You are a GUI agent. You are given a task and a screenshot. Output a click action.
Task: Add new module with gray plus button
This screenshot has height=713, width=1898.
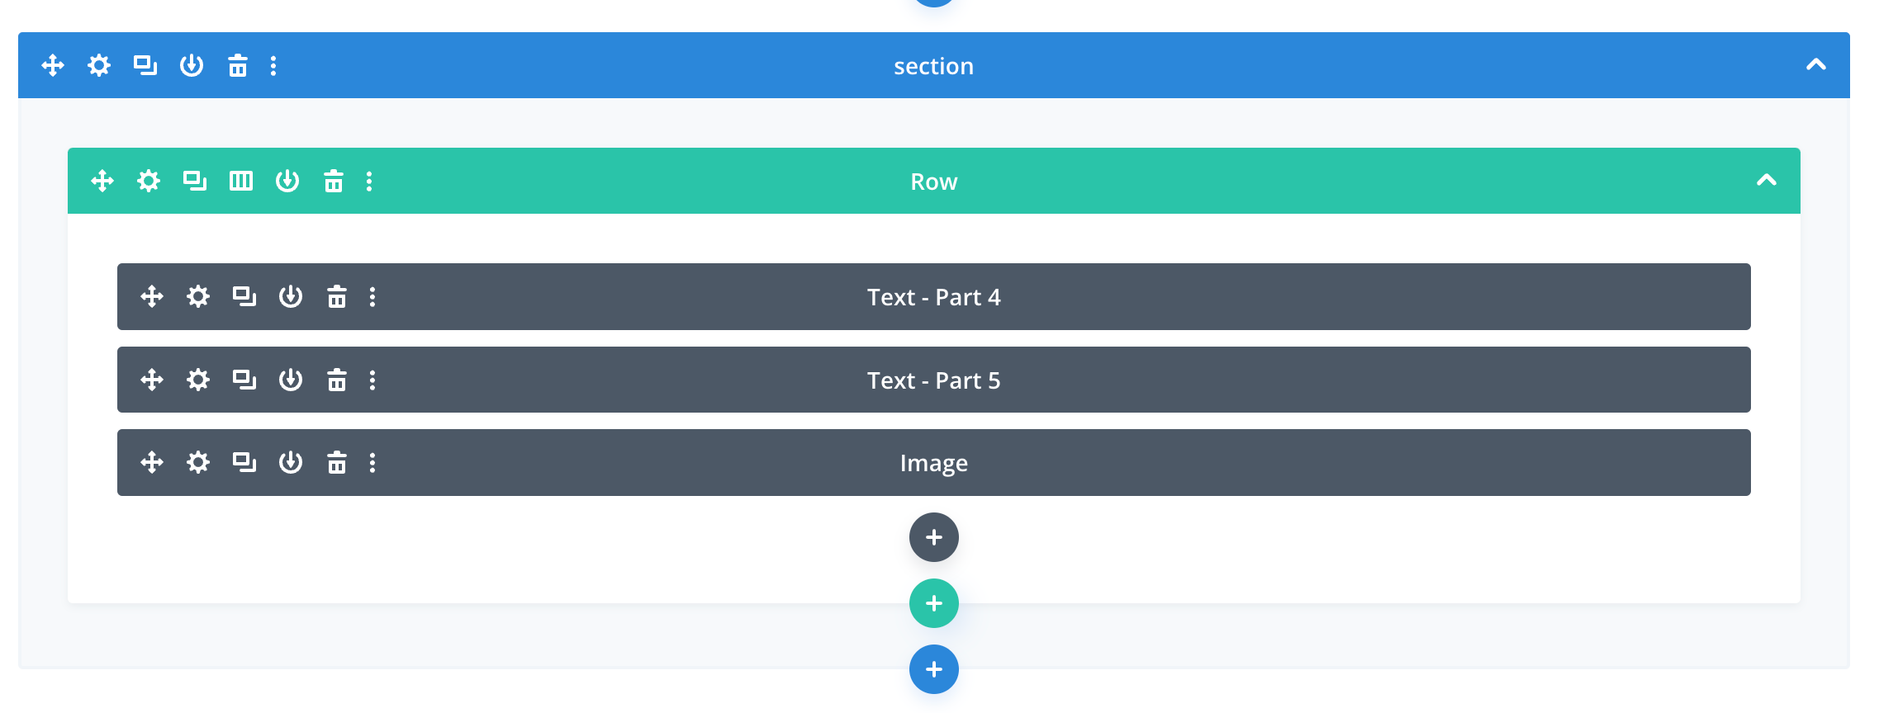coord(933,537)
